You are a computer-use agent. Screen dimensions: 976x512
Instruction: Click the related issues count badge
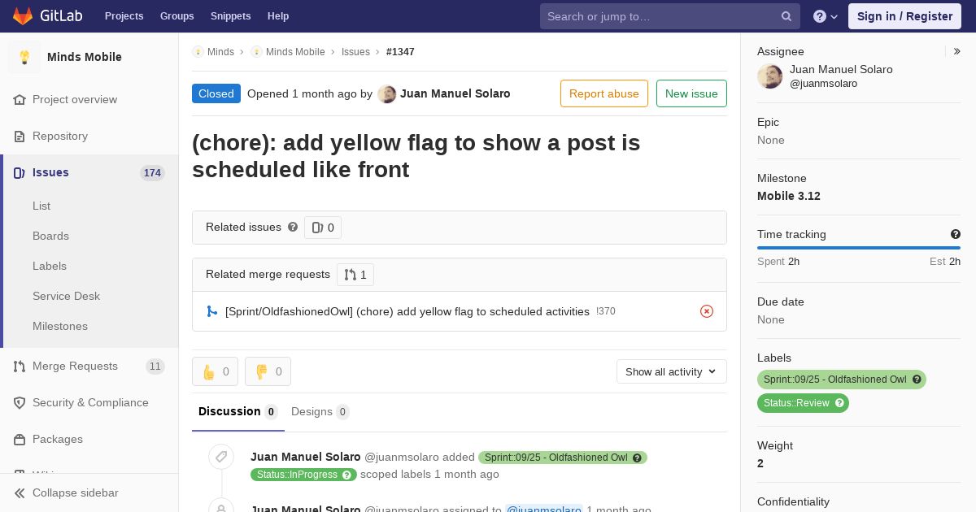tap(323, 228)
